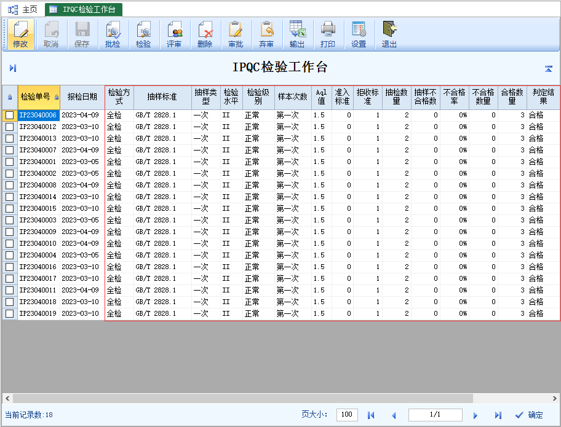The width and height of the screenshot is (561, 427).
Task: Select cell IP23040003
Action: click(x=39, y=220)
